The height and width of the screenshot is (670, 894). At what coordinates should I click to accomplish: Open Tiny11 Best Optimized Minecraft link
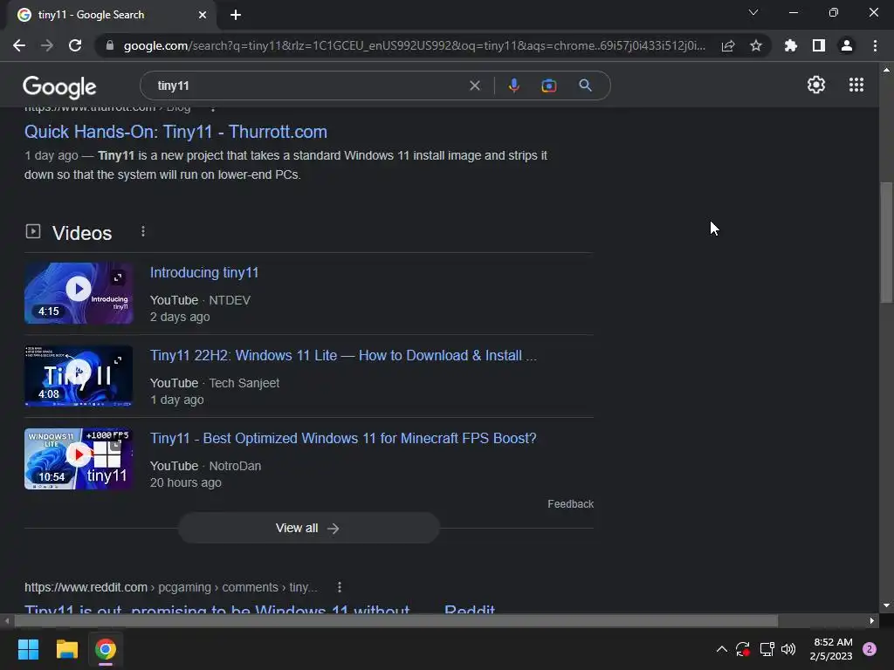coord(343,438)
